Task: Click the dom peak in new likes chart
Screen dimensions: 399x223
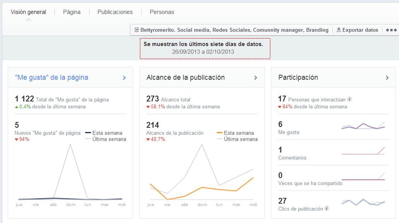Action: click(x=70, y=145)
